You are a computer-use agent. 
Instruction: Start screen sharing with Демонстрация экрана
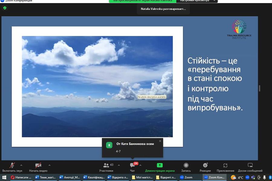click(x=160, y=166)
